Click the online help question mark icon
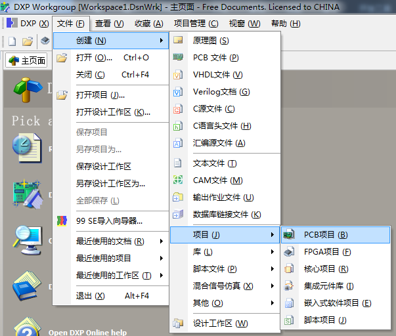Screen dimensions: 396x336 click(28, 327)
